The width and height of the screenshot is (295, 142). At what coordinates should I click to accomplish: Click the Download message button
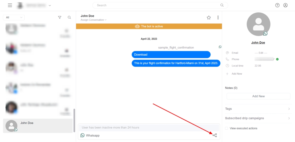point(171,55)
